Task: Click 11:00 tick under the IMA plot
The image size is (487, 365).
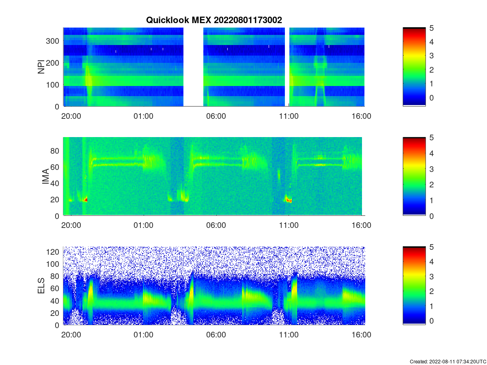Action: (x=289, y=225)
